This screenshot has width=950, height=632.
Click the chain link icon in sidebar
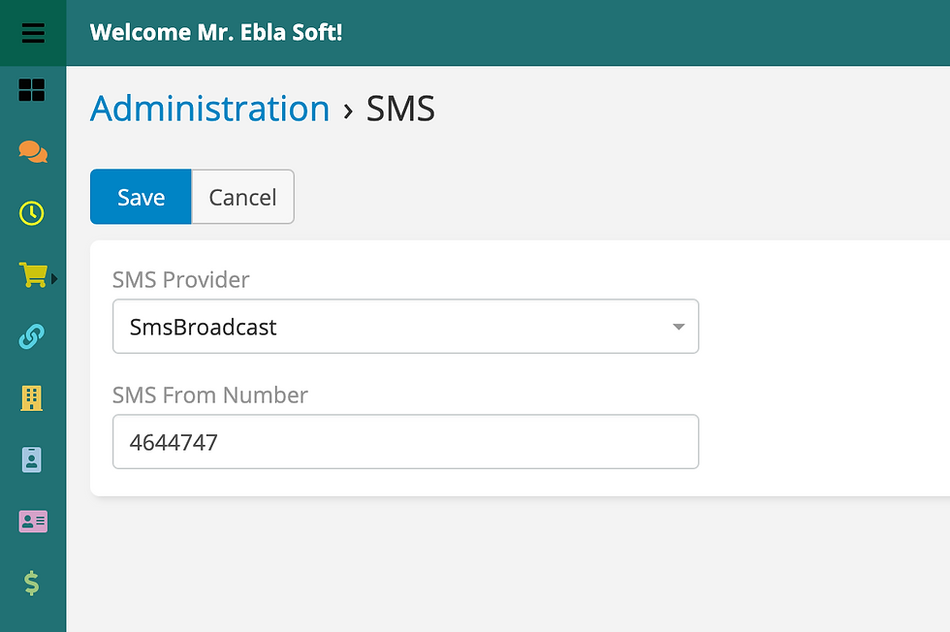(32, 336)
